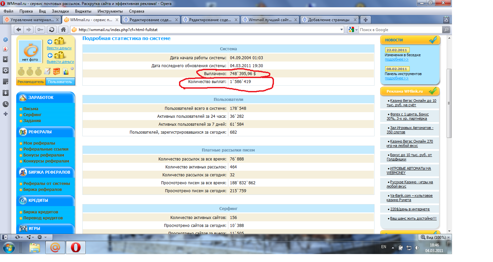Add a panel with the sidebar plus icon

coord(5,114)
